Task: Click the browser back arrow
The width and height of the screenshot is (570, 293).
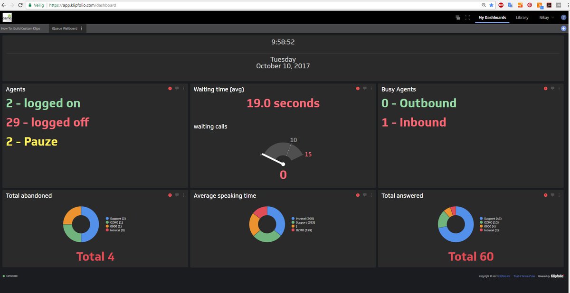Action: [x=4, y=5]
